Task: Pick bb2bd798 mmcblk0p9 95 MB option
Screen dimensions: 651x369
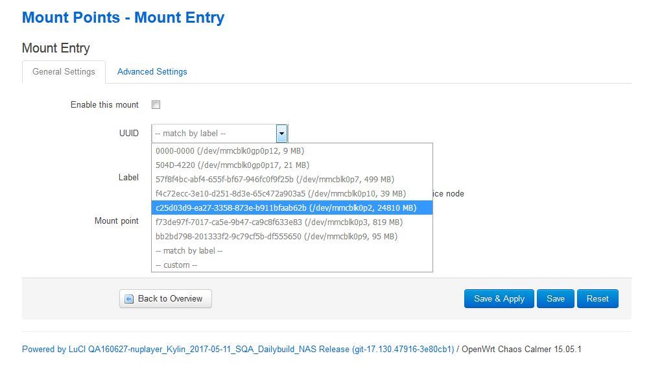Action: (292, 236)
